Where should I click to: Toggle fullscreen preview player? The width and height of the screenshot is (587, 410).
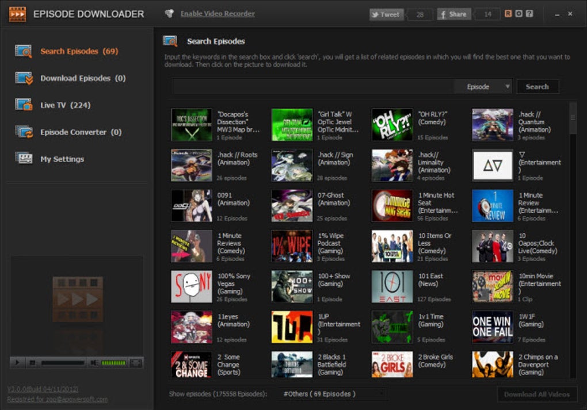click(136, 362)
